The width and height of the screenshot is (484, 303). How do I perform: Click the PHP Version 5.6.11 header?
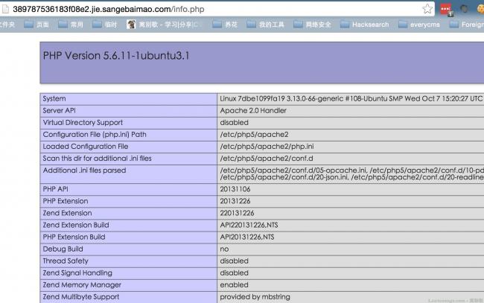pos(116,56)
